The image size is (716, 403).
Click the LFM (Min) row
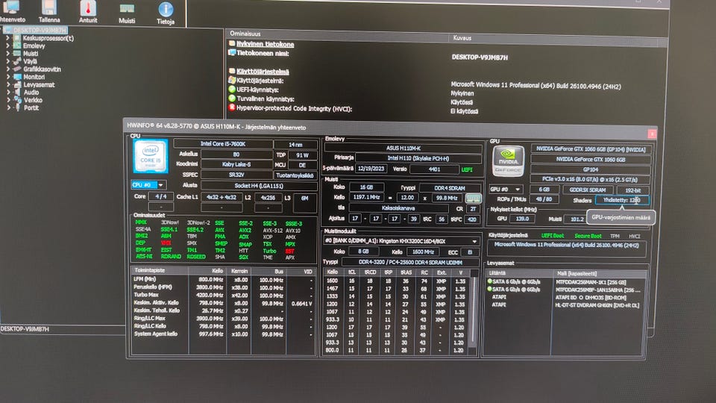pos(223,279)
